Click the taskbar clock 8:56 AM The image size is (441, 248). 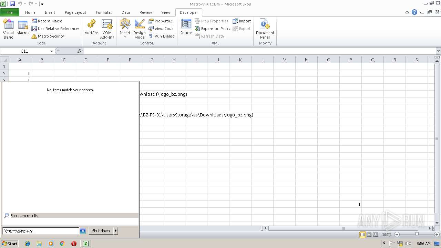tap(423, 244)
